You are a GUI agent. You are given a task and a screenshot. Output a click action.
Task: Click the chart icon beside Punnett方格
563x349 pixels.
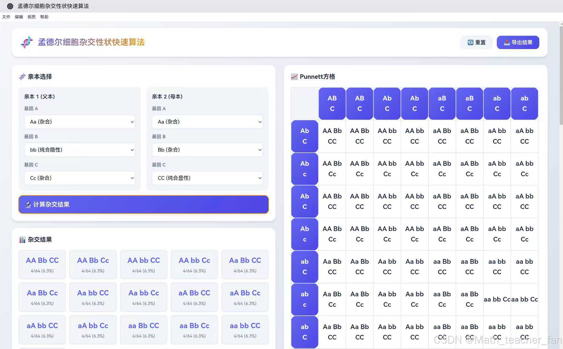(x=294, y=77)
